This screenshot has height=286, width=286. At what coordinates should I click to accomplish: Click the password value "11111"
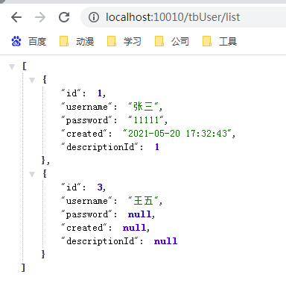(x=146, y=120)
